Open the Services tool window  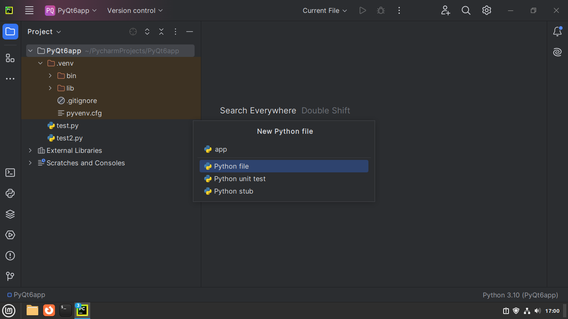pyautogui.click(x=10, y=235)
